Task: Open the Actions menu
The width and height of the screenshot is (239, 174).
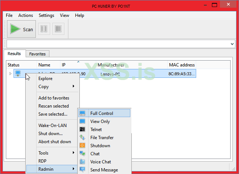Action: click(26, 15)
